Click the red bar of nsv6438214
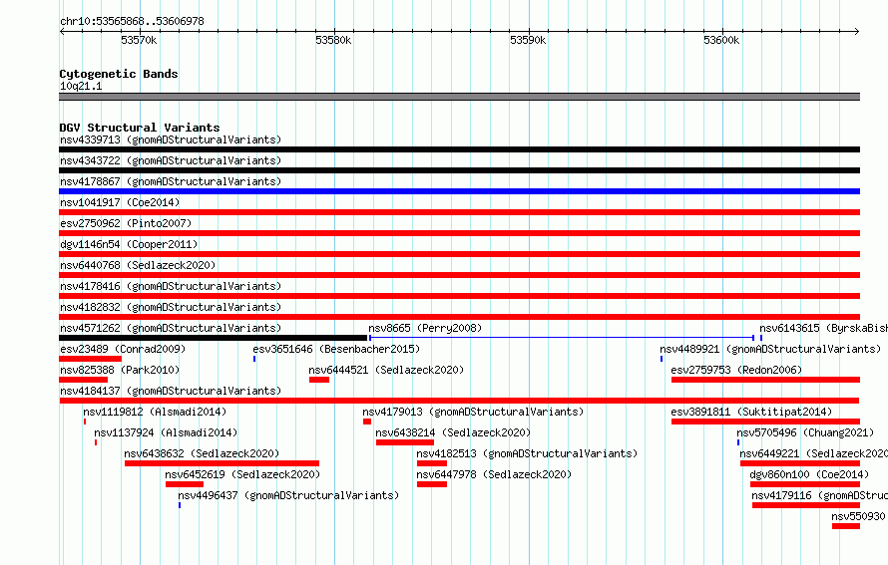The height and width of the screenshot is (565, 888). pyautogui.click(x=405, y=442)
